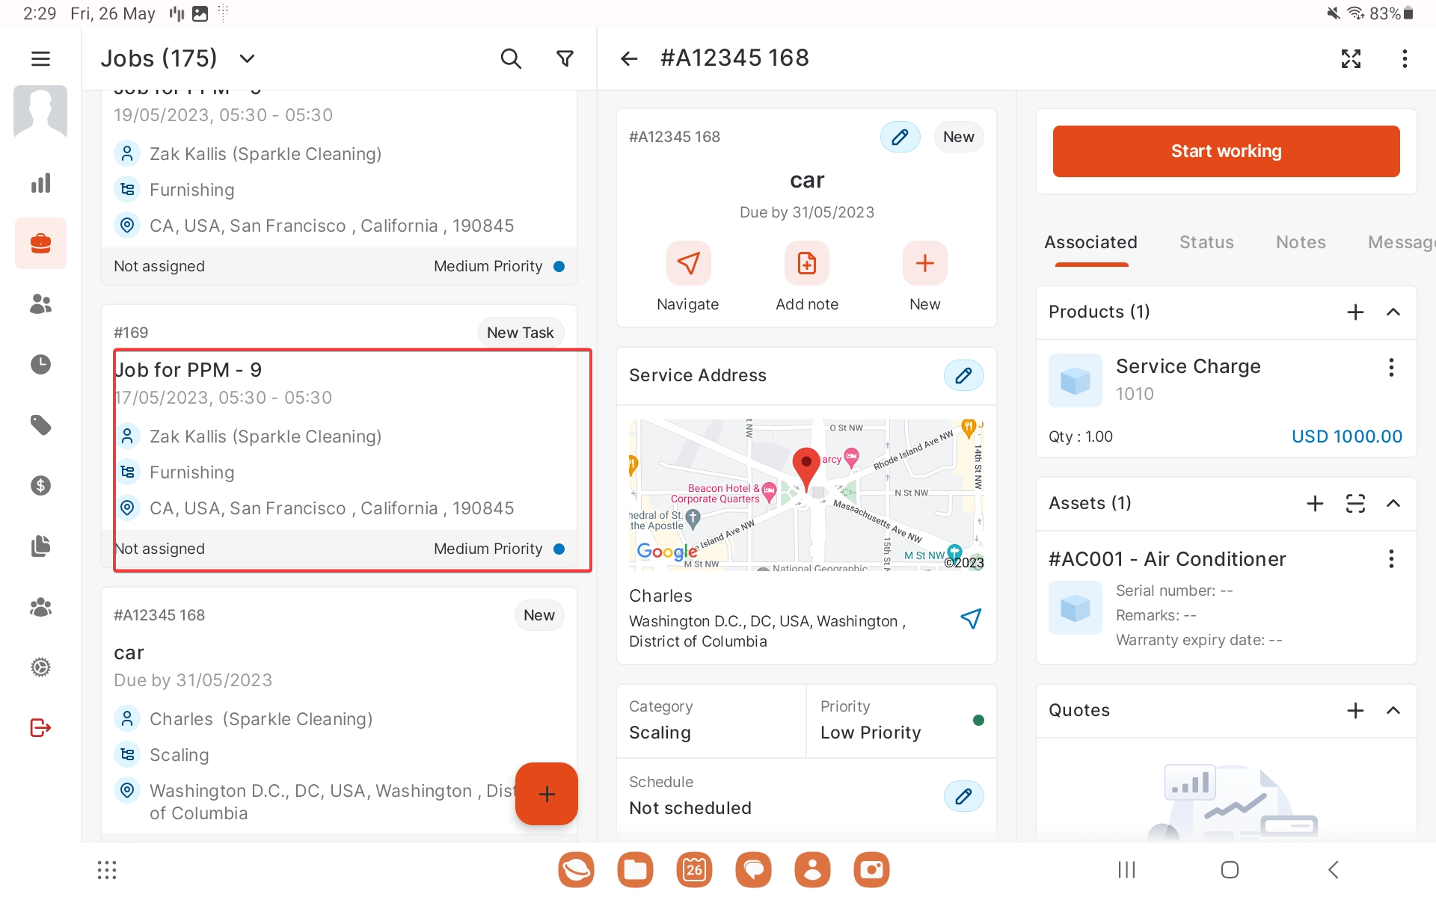Screen dimensions: 1436x897
Task: Switch to the Status tab
Action: (x=1206, y=242)
